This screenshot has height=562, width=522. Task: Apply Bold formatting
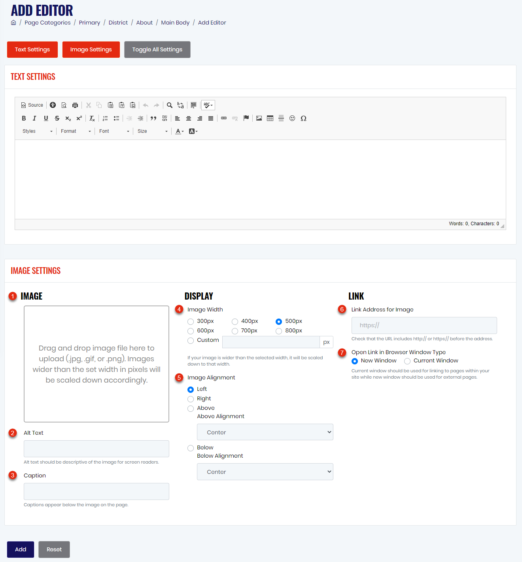pyautogui.click(x=24, y=118)
